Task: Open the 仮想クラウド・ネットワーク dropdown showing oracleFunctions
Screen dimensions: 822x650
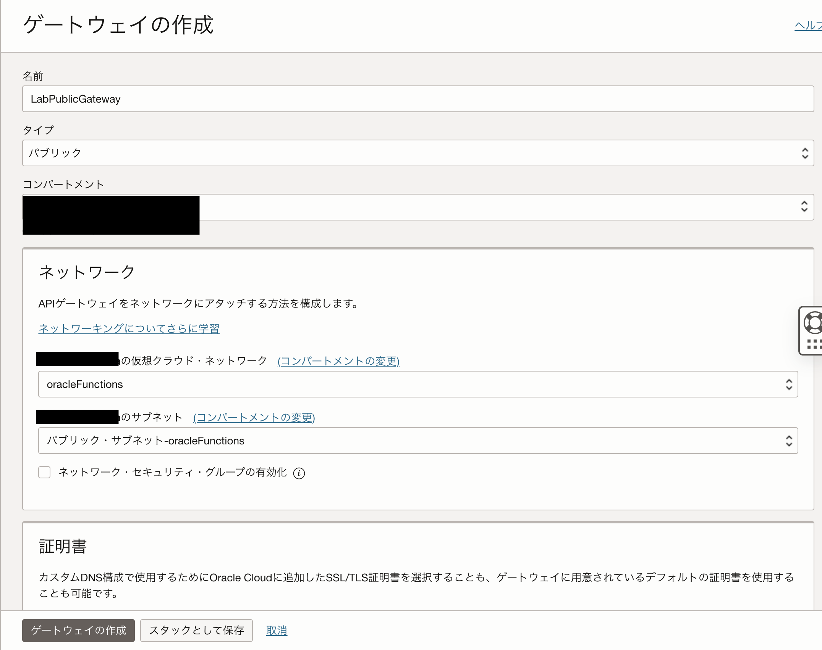Action: click(382, 384)
